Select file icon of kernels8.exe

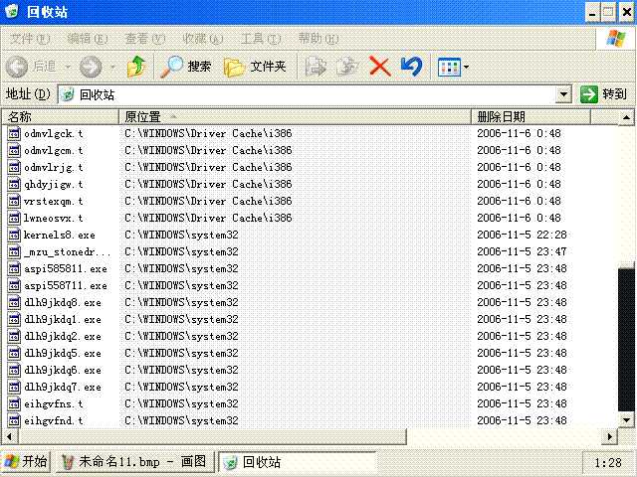[14, 235]
